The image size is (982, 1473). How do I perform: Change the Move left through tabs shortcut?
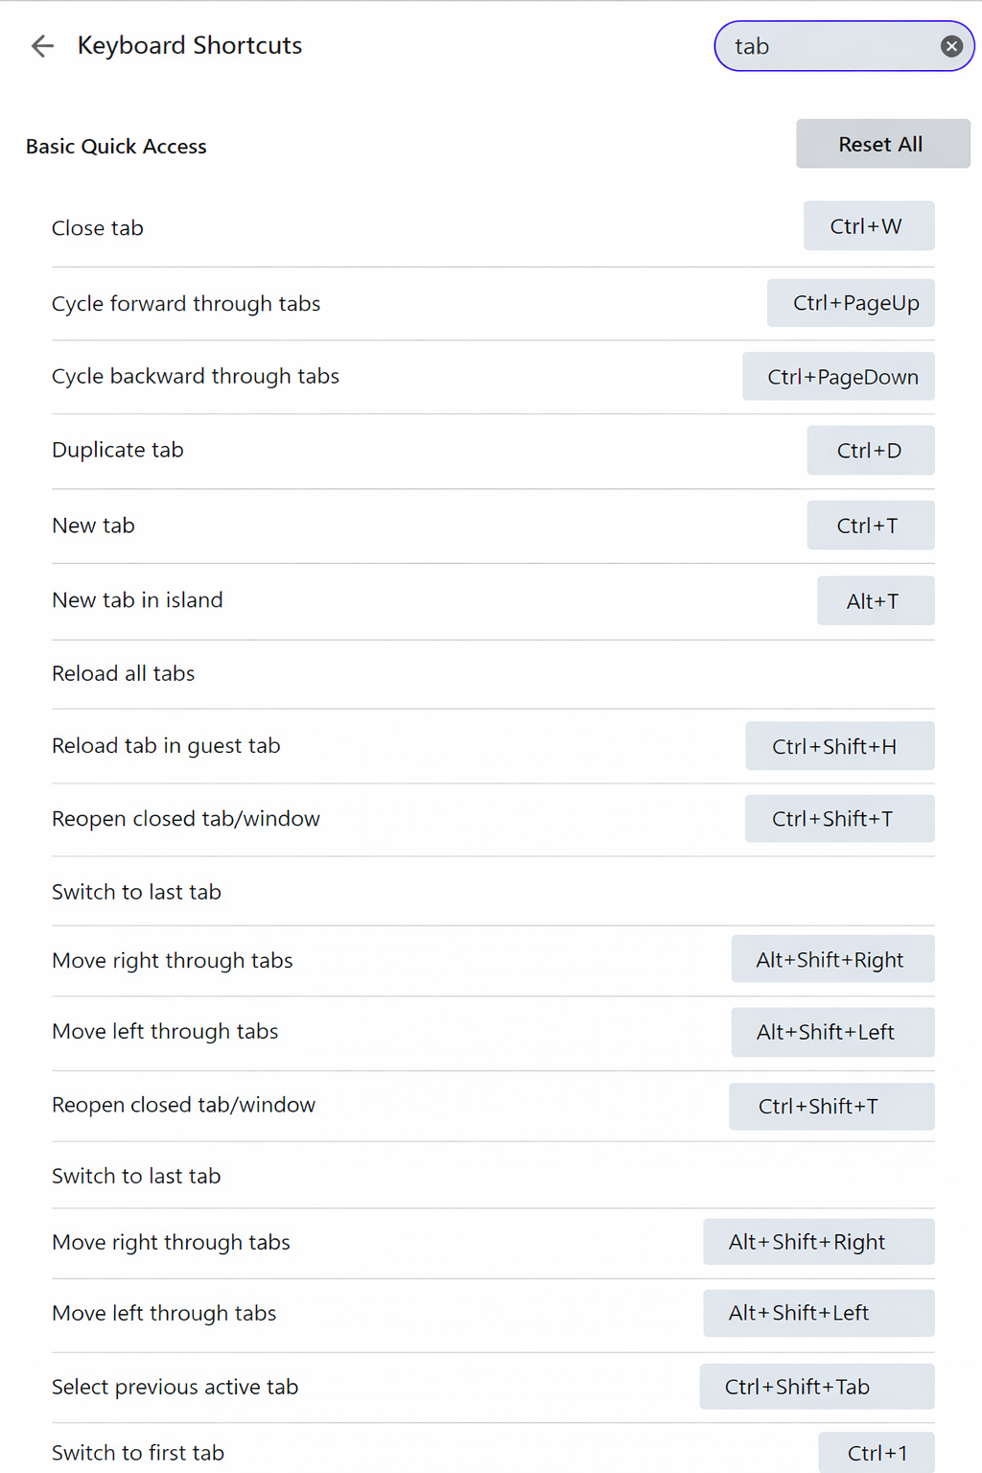click(832, 1032)
